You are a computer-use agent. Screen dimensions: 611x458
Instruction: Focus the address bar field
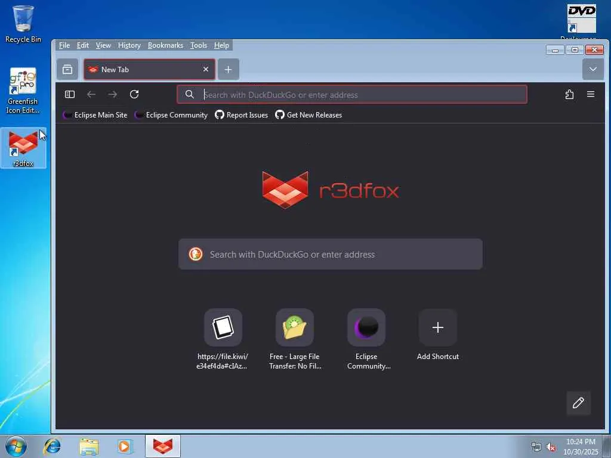click(x=352, y=94)
